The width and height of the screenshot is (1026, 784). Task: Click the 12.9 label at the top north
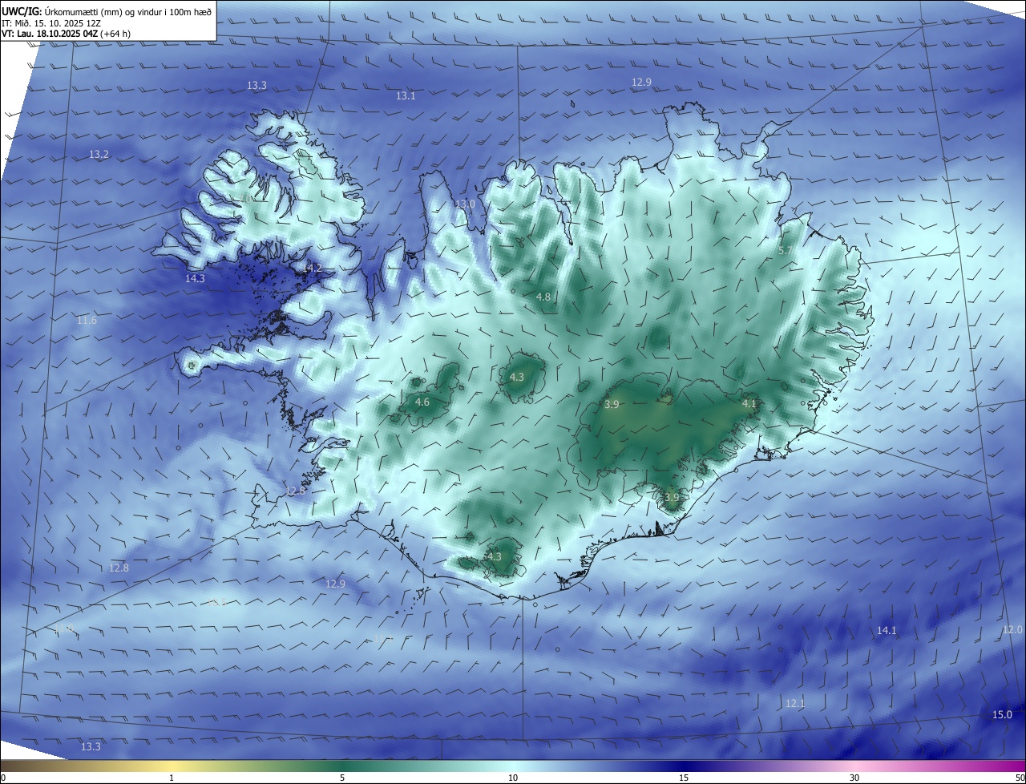641,83
